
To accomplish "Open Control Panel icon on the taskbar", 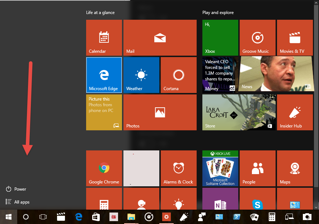I will 219,217.
